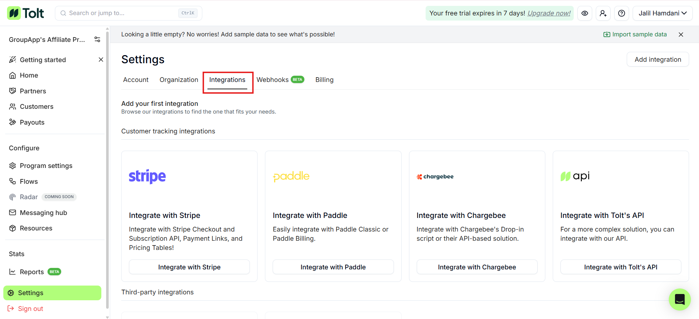
Task: Toggle the eye preview icon in header
Action: (x=585, y=13)
